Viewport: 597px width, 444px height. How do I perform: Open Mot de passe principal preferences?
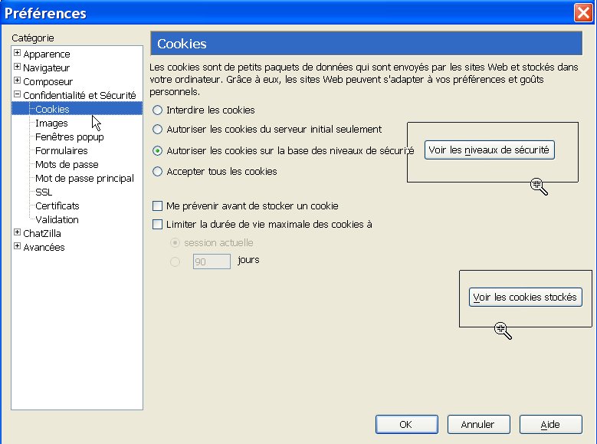[x=84, y=178]
